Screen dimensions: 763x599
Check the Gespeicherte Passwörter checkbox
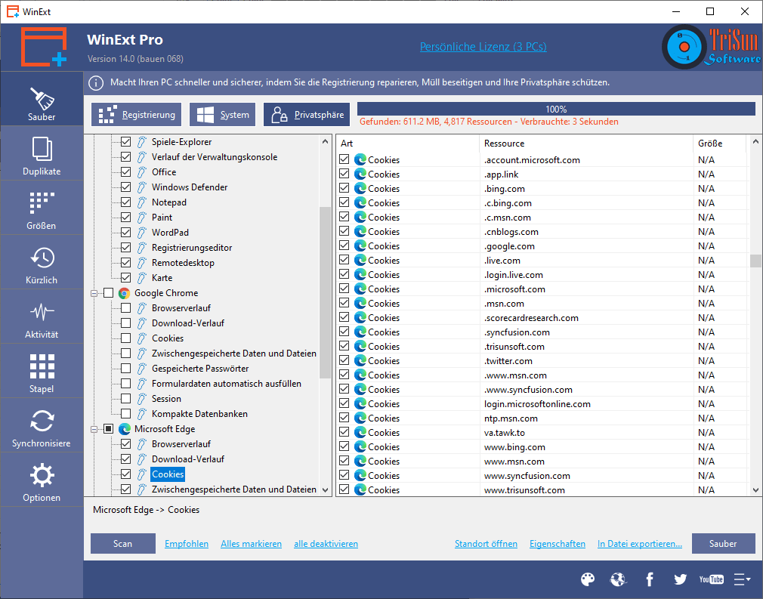pos(125,369)
